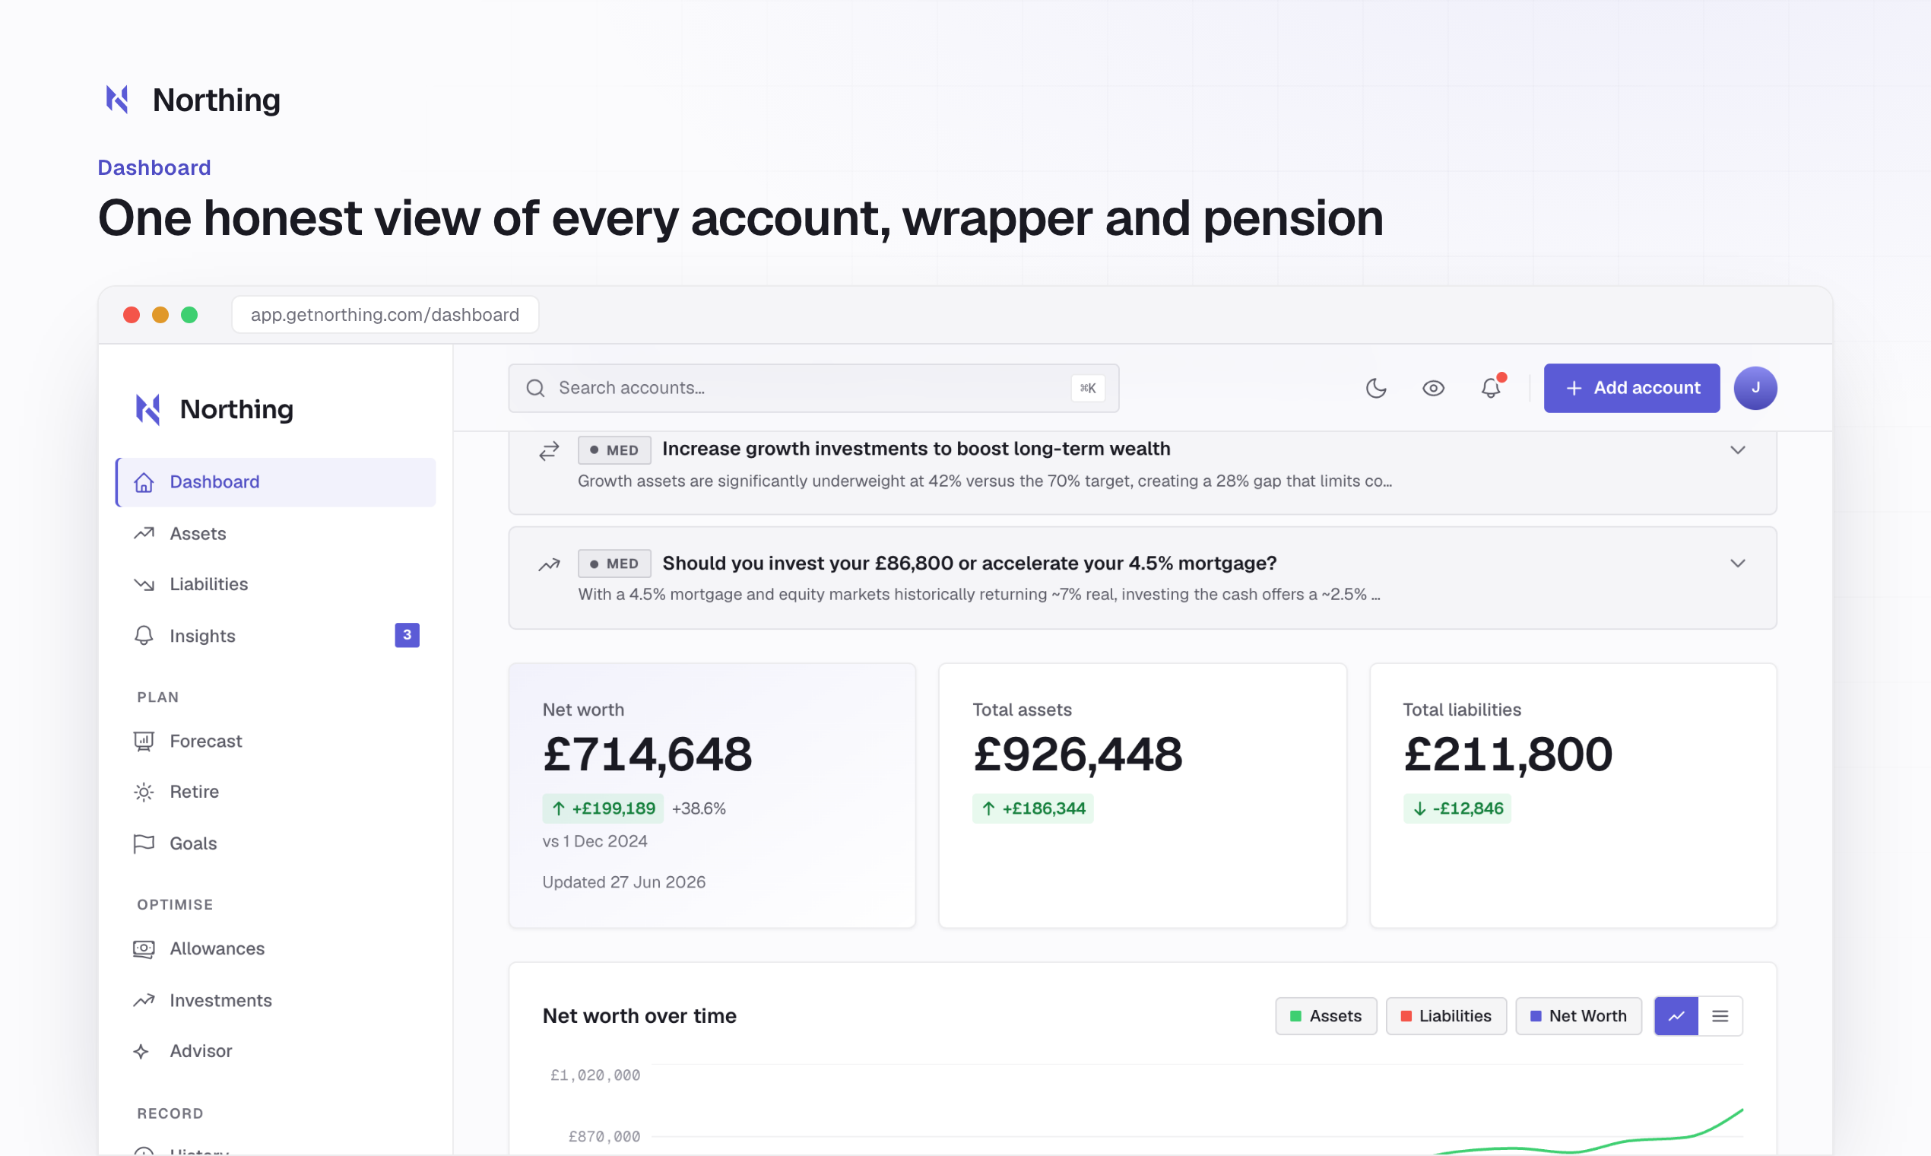This screenshot has width=1931, height=1156.
Task: Click the trending-up icon beside Assets
Action: tap(144, 534)
